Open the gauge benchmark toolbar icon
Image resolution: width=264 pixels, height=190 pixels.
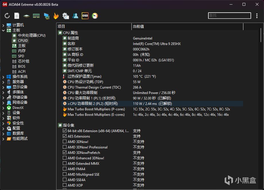coord(95,16)
